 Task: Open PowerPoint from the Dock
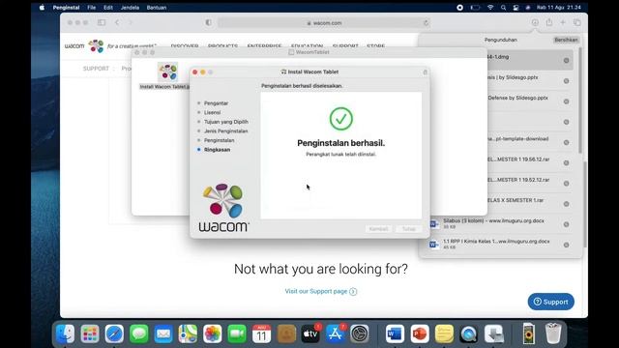(420, 333)
